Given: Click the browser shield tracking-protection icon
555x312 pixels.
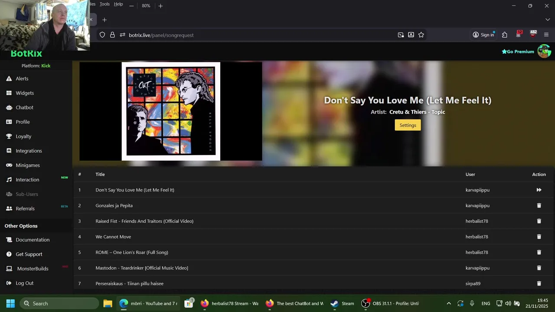Looking at the screenshot, I should click(x=102, y=35).
